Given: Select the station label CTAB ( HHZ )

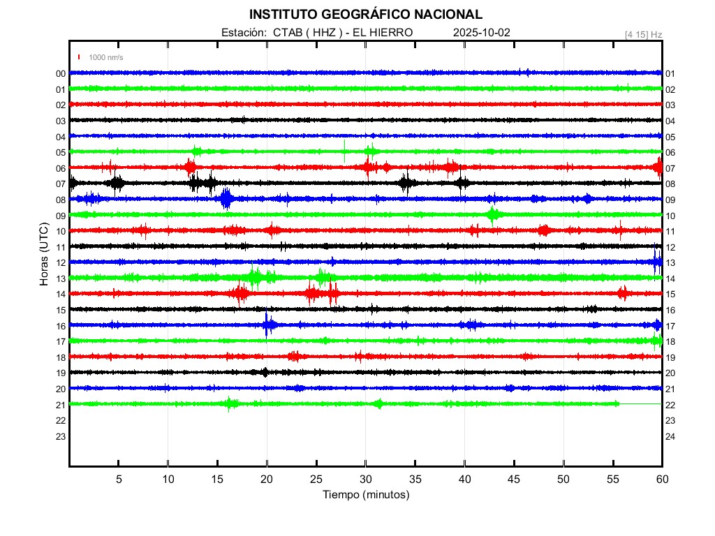Looking at the screenshot, I should (x=307, y=33).
